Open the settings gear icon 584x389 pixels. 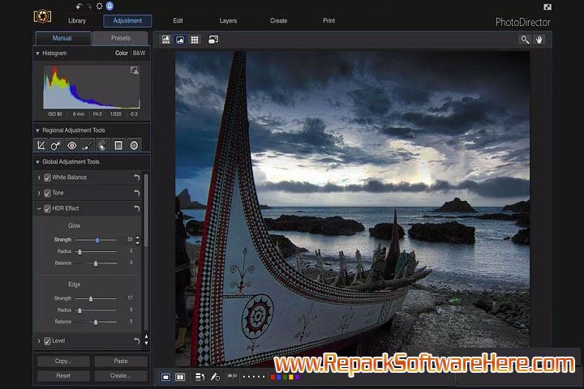pyautogui.click(x=100, y=6)
